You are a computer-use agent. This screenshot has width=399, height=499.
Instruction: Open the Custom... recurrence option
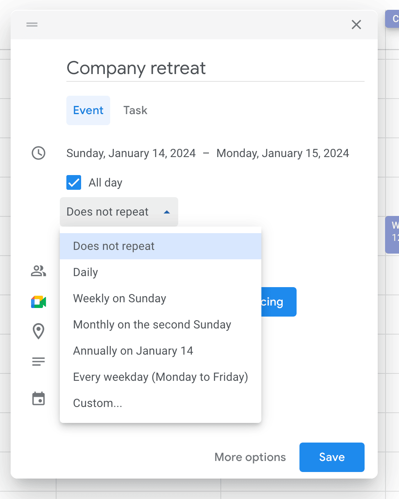97,403
